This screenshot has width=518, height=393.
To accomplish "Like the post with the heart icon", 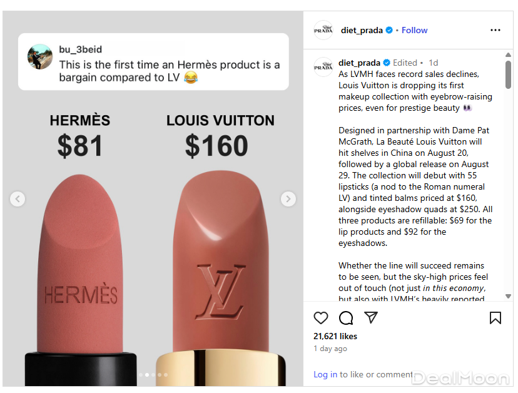I will [x=321, y=318].
